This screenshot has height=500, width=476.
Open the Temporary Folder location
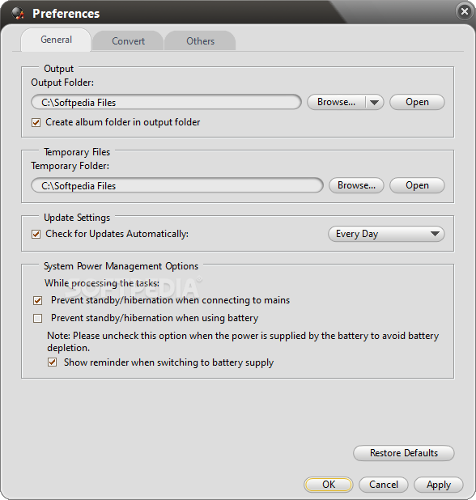417,185
